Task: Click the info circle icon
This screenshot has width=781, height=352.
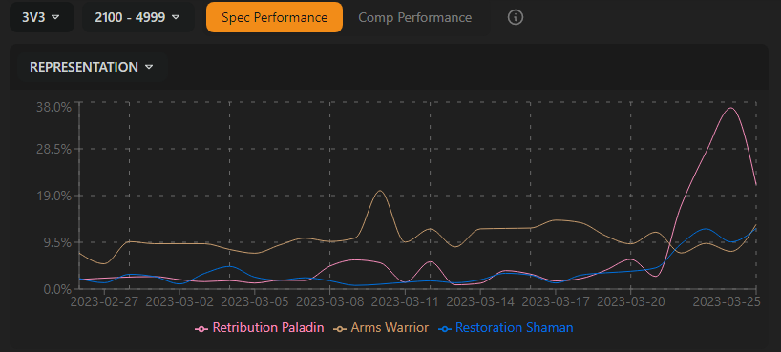Action: tap(516, 17)
